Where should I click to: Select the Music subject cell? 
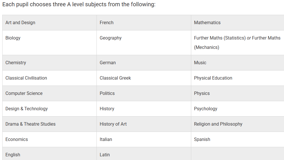click(x=200, y=63)
